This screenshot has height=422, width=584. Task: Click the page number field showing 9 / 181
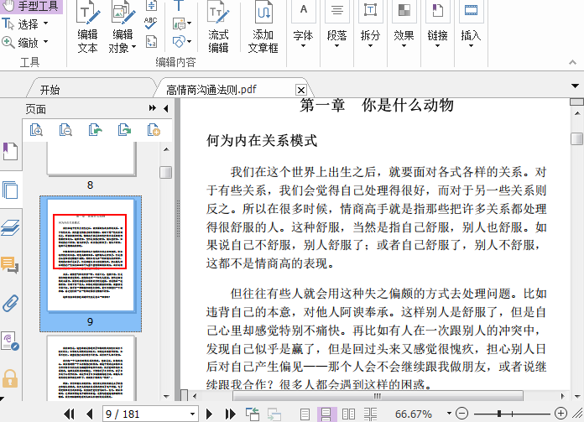pos(150,414)
